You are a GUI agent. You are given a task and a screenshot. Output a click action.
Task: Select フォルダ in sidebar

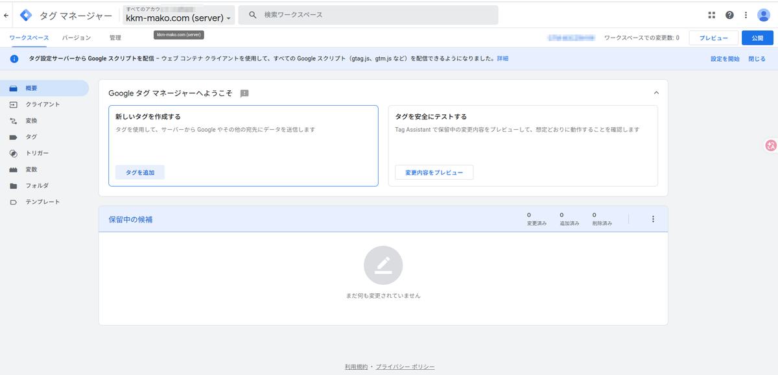click(x=44, y=186)
